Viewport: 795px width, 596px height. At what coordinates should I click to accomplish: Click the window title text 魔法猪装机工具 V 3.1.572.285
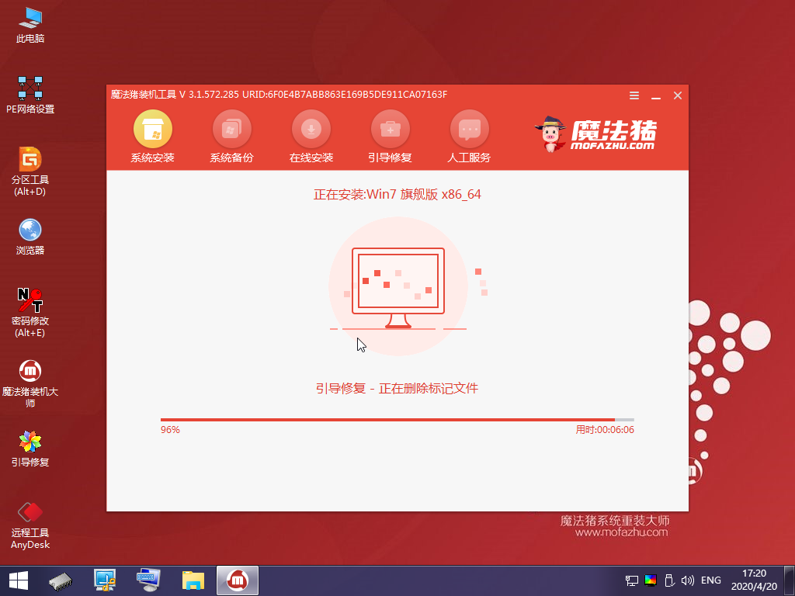tap(175, 95)
